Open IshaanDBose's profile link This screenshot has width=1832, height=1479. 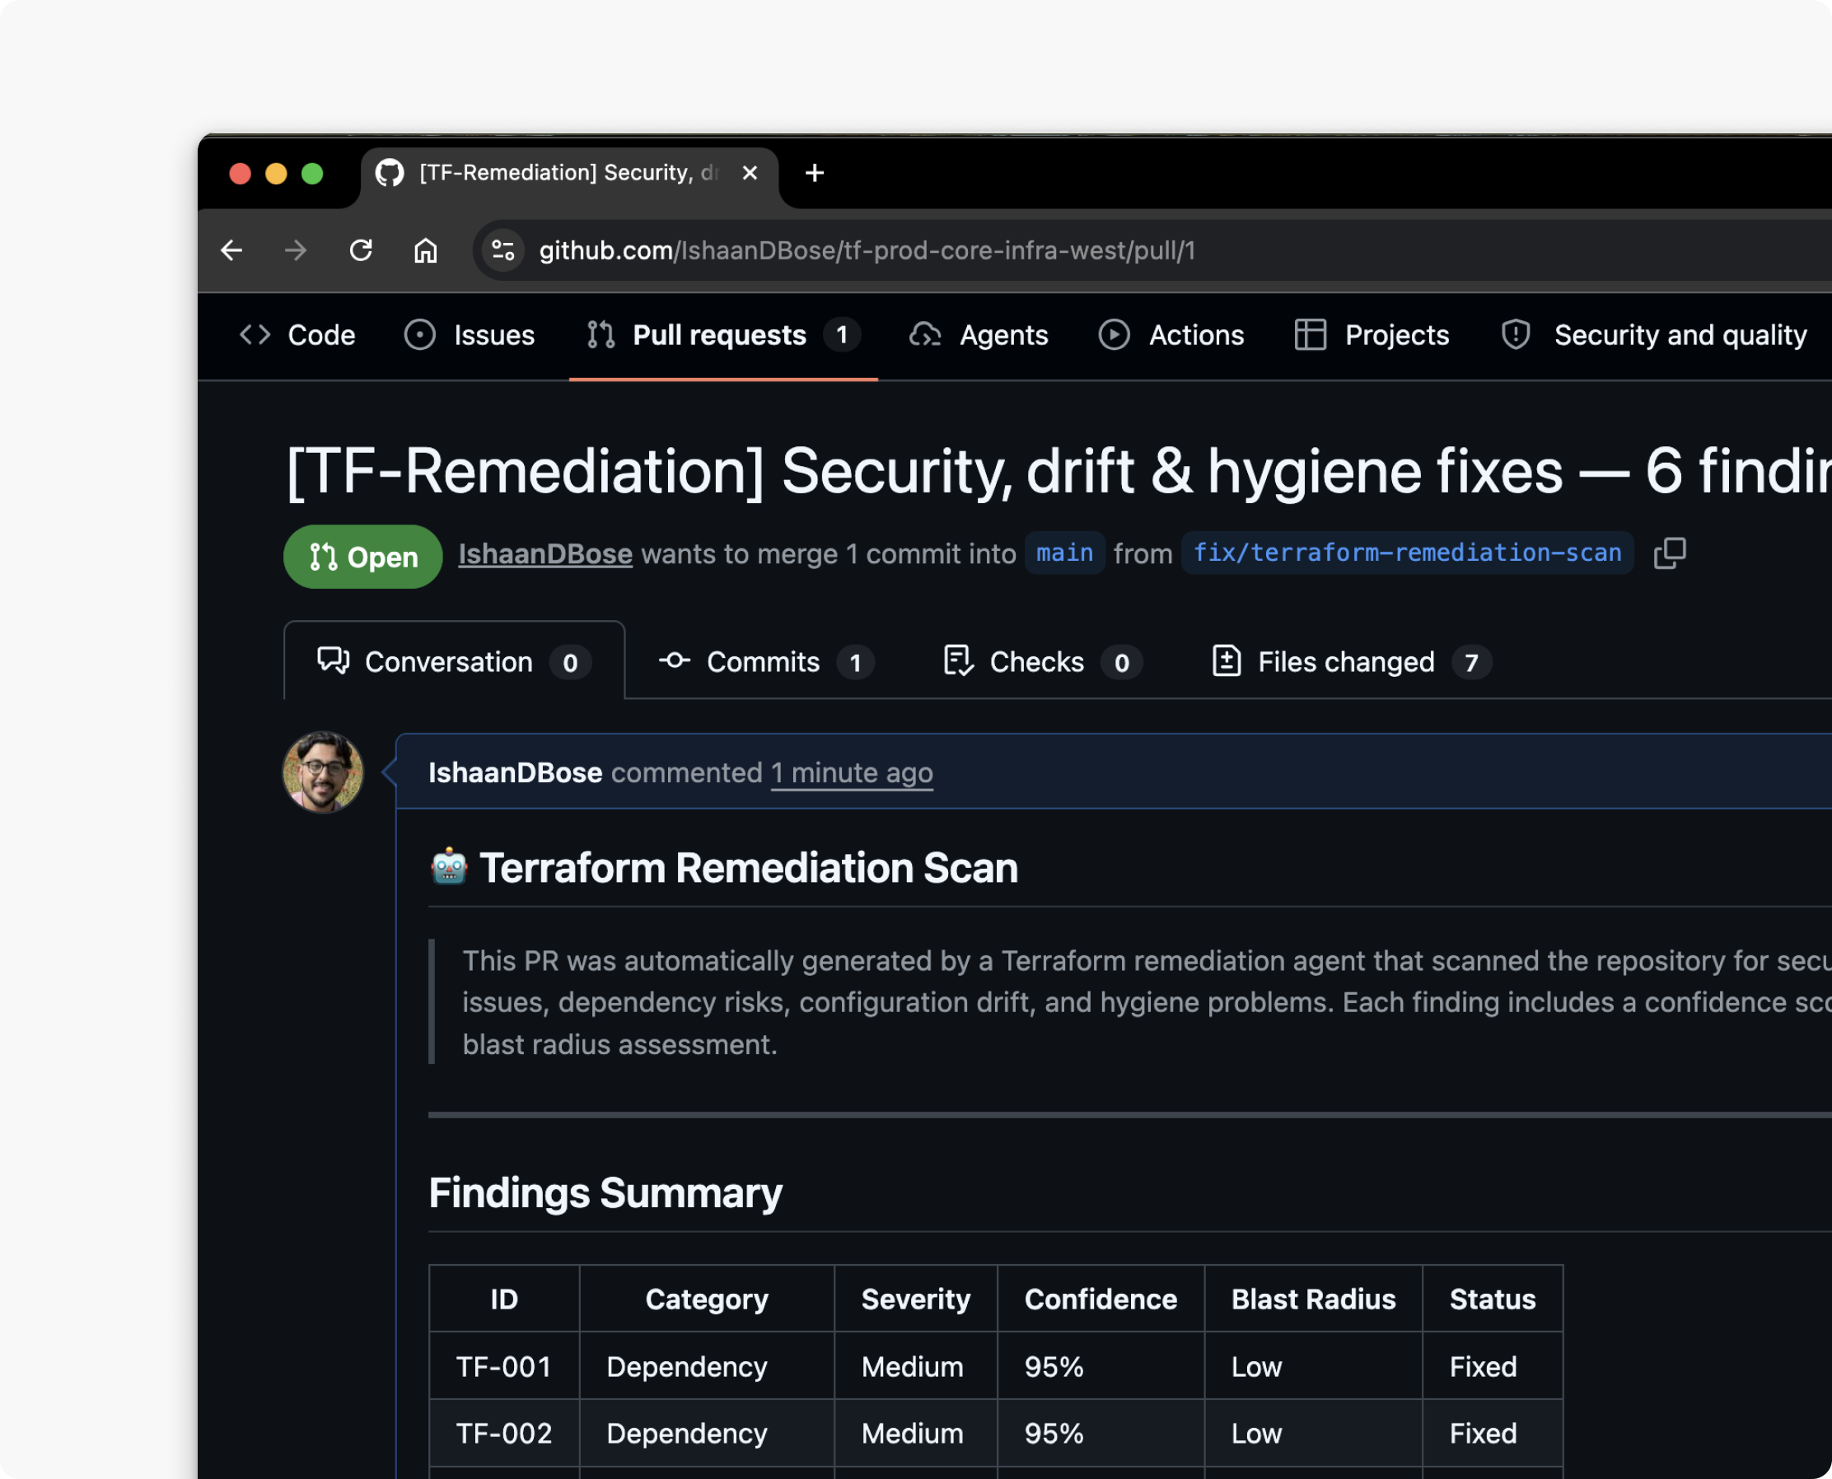pyautogui.click(x=544, y=553)
